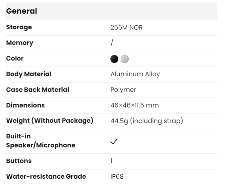Select the Aluminum Alloy value
The width and height of the screenshot is (238, 184).
coord(135,74)
